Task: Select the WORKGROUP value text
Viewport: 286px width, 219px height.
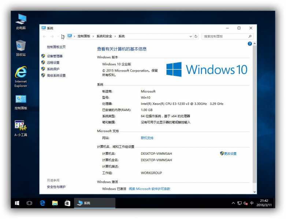Action: click(x=151, y=173)
